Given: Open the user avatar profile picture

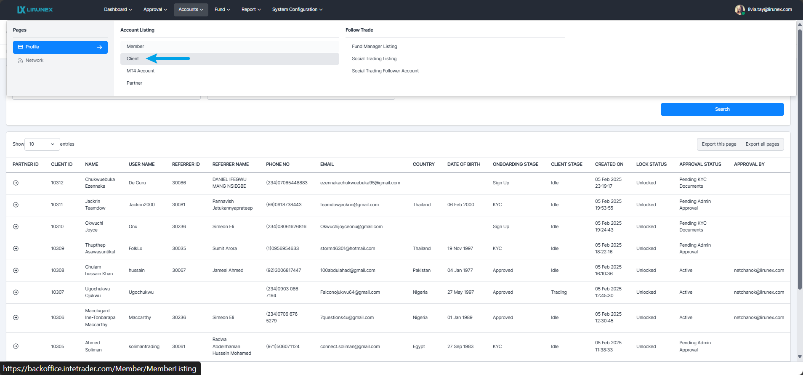Looking at the screenshot, I should tap(739, 9).
